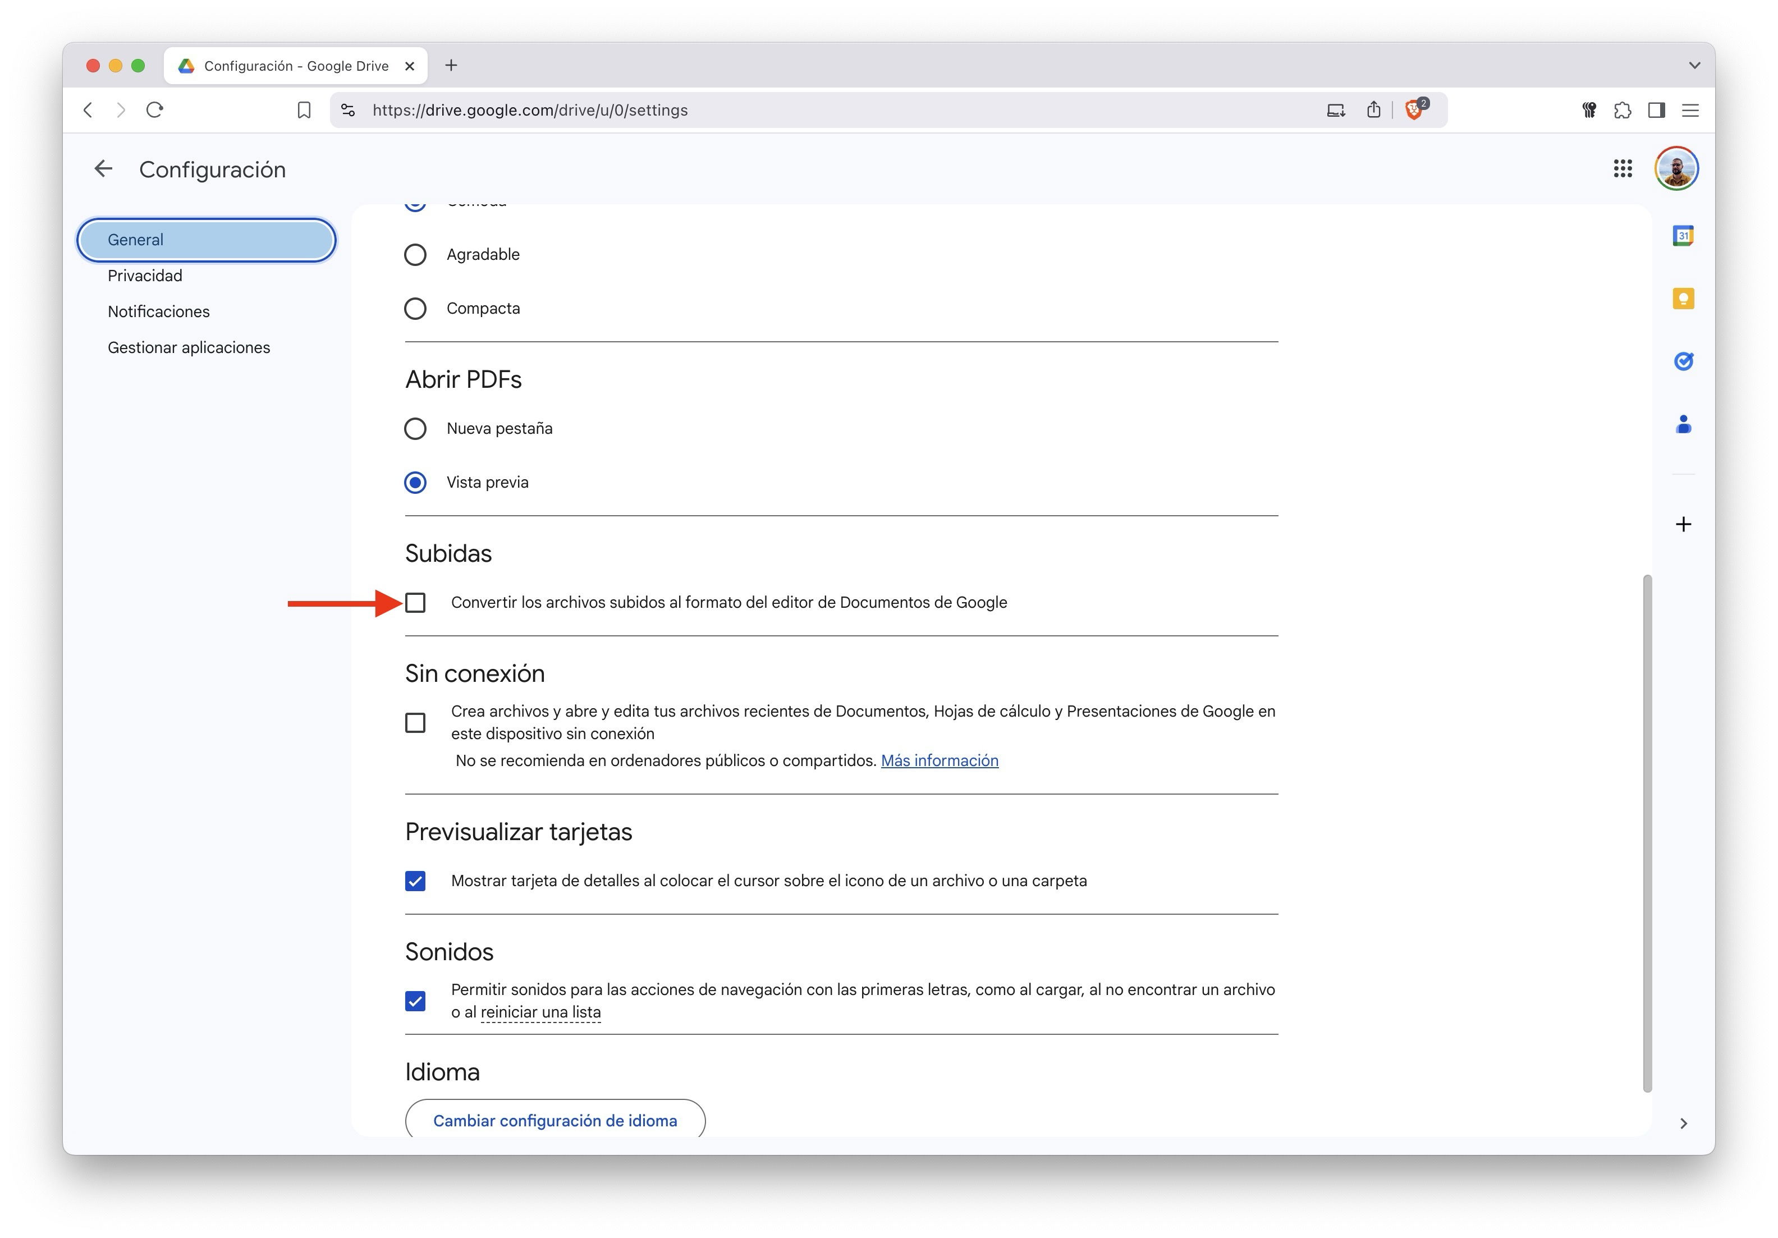
Task: Collapse side panel with bottom chevron
Action: (x=1683, y=1122)
